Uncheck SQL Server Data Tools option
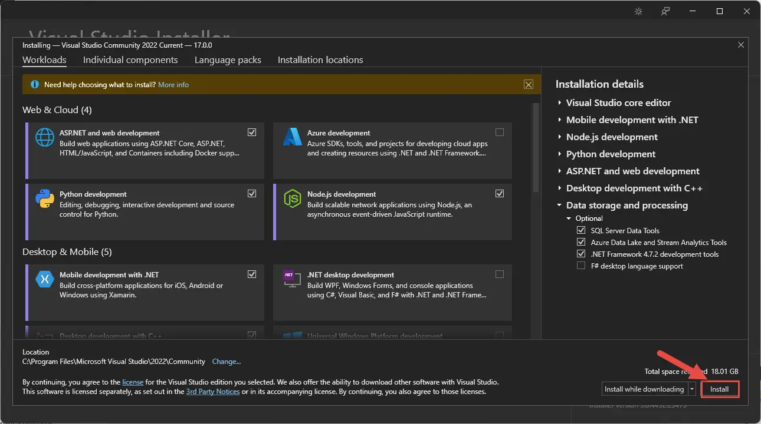761x424 pixels. 581,230
